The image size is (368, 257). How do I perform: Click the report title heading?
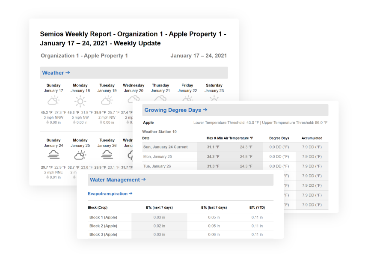tap(133, 39)
